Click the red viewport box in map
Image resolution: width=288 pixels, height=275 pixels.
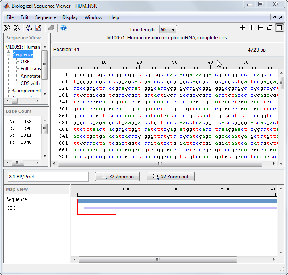(x=97, y=207)
